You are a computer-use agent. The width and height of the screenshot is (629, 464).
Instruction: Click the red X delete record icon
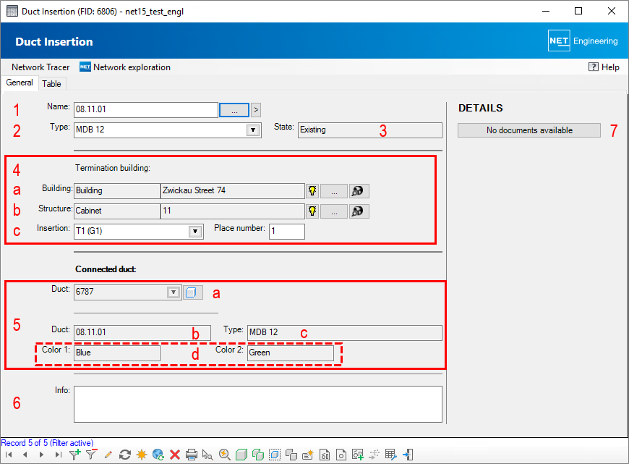tap(175, 455)
